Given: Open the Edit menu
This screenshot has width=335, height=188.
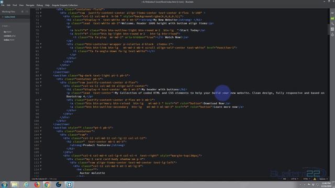Looking at the screenshot, I should 8,5.
